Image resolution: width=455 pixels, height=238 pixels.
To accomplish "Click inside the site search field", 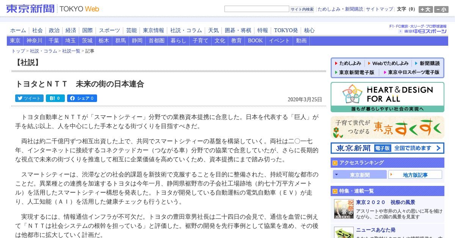I will 257,9.
